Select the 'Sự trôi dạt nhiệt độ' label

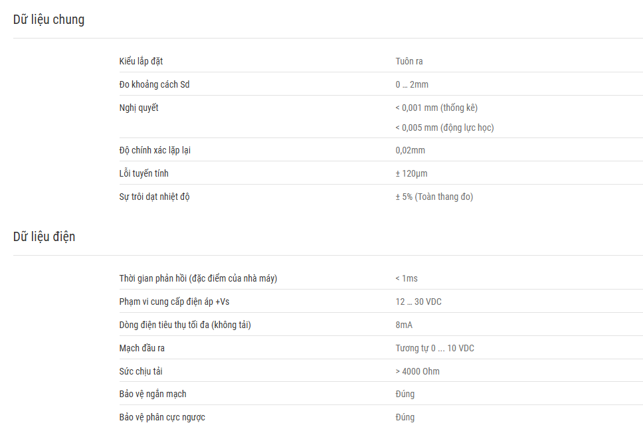tap(155, 197)
